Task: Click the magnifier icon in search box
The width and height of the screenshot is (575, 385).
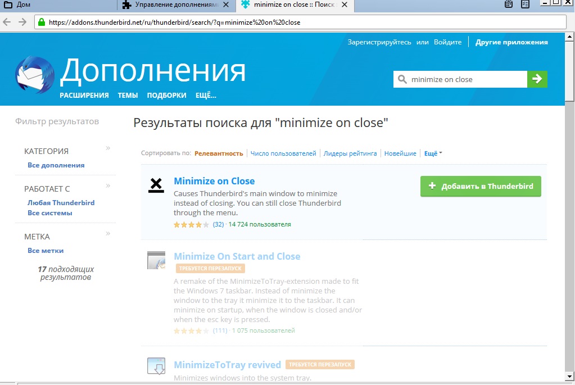Action: coord(402,79)
